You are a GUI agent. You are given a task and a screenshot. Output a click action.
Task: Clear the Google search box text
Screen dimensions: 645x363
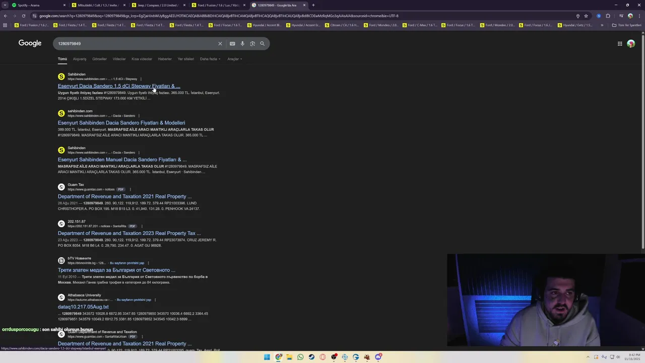tap(220, 44)
